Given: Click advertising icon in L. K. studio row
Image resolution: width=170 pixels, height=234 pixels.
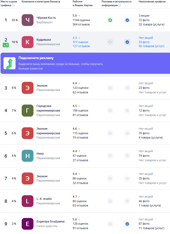Looking at the screenshot, I should [x=110, y=201].
